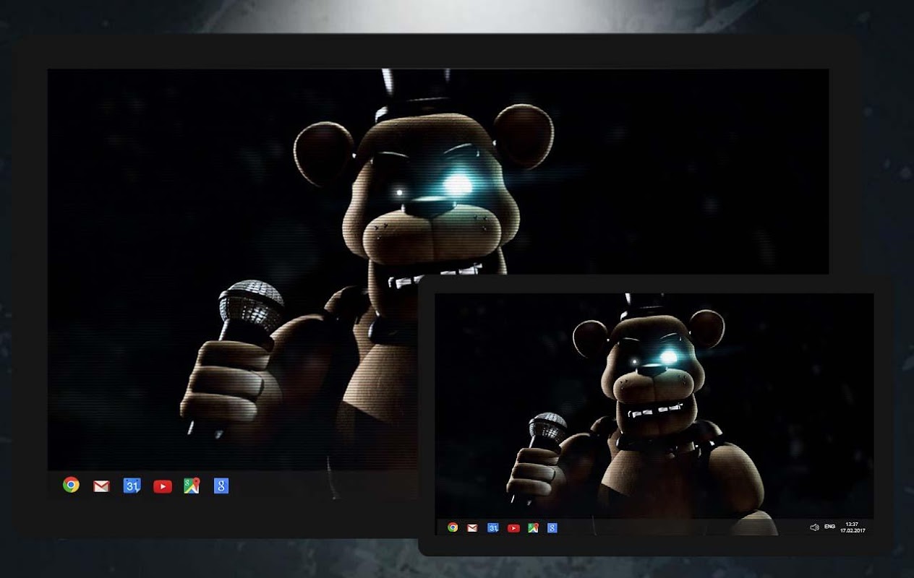Click the volume speaker icon in the tray

pos(814,527)
